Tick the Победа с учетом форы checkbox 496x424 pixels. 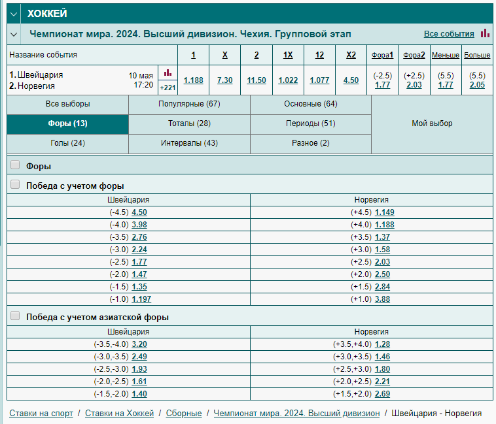click(x=15, y=184)
